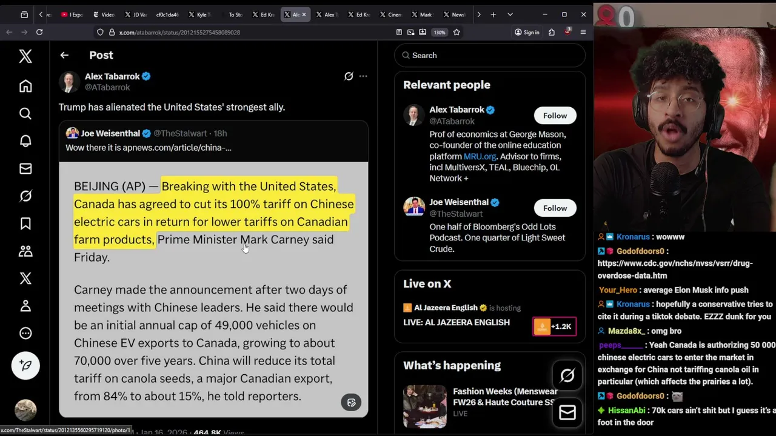Open Explore search icon in sidebar
This screenshot has width=776, height=436.
click(25, 113)
